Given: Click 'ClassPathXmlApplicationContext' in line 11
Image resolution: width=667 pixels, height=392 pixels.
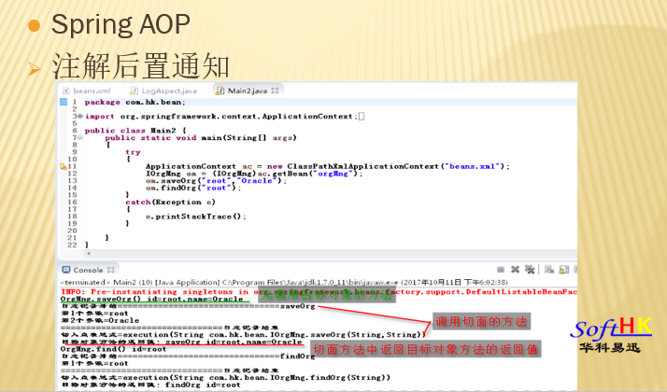Looking at the screenshot, I should tap(362, 166).
